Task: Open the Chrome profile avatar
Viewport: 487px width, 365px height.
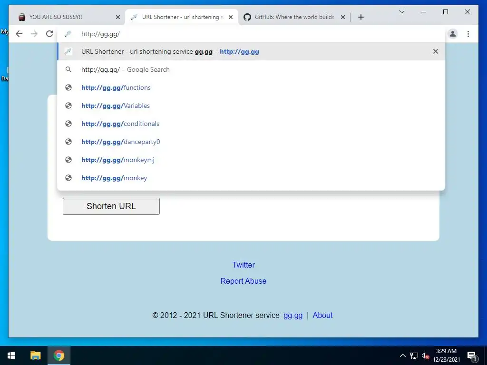Action: tap(453, 34)
